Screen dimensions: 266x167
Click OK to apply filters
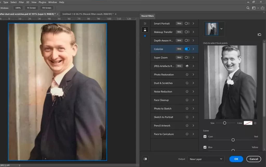[236, 159]
